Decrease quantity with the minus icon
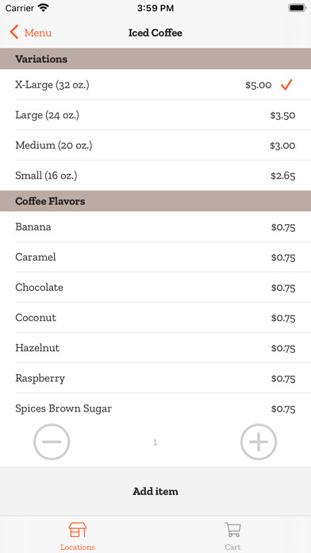311x553 pixels. [52, 442]
